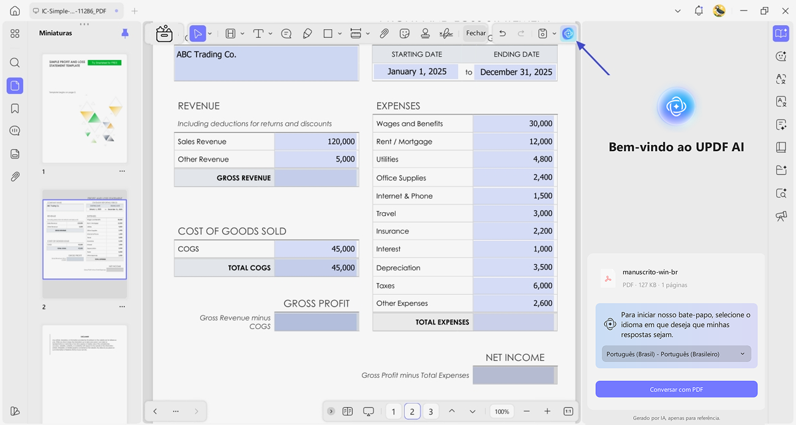Click the Conversar com PDF button
Viewport: 796px width, 425px height.
(676, 389)
